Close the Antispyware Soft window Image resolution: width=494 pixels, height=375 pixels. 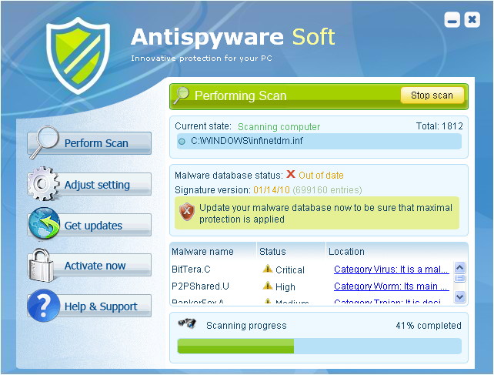(472, 20)
